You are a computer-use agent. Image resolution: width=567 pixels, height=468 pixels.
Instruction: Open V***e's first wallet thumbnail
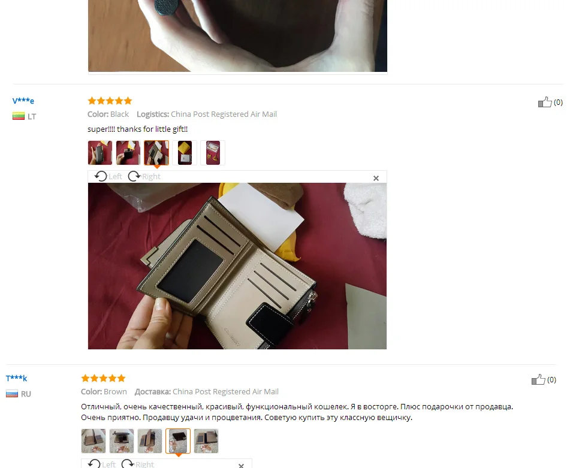click(100, 153)
